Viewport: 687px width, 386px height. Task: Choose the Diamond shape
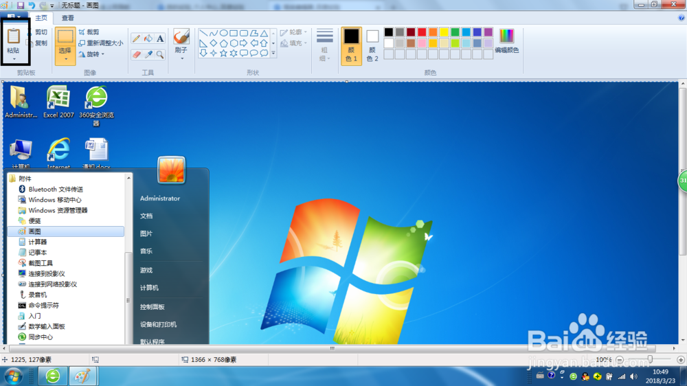(x=214, y=43)
